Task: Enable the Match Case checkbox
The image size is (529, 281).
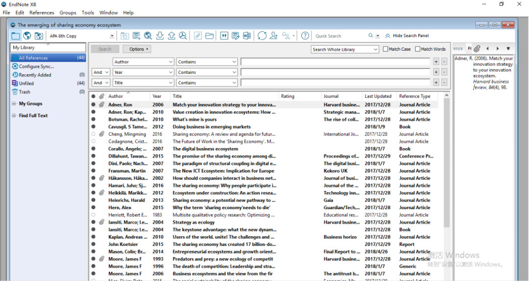Action: (x=385, y=49)
